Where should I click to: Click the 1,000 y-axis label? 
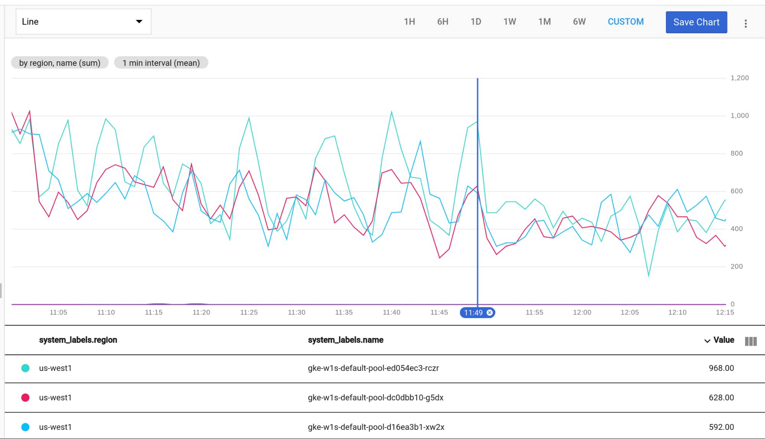pos(739,115)
